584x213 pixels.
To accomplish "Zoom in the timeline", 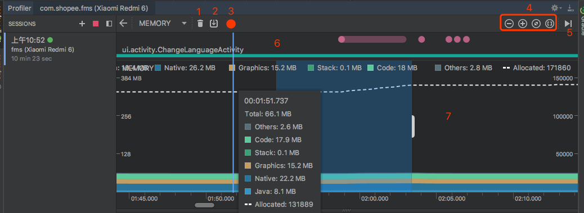I will (523, 24).
